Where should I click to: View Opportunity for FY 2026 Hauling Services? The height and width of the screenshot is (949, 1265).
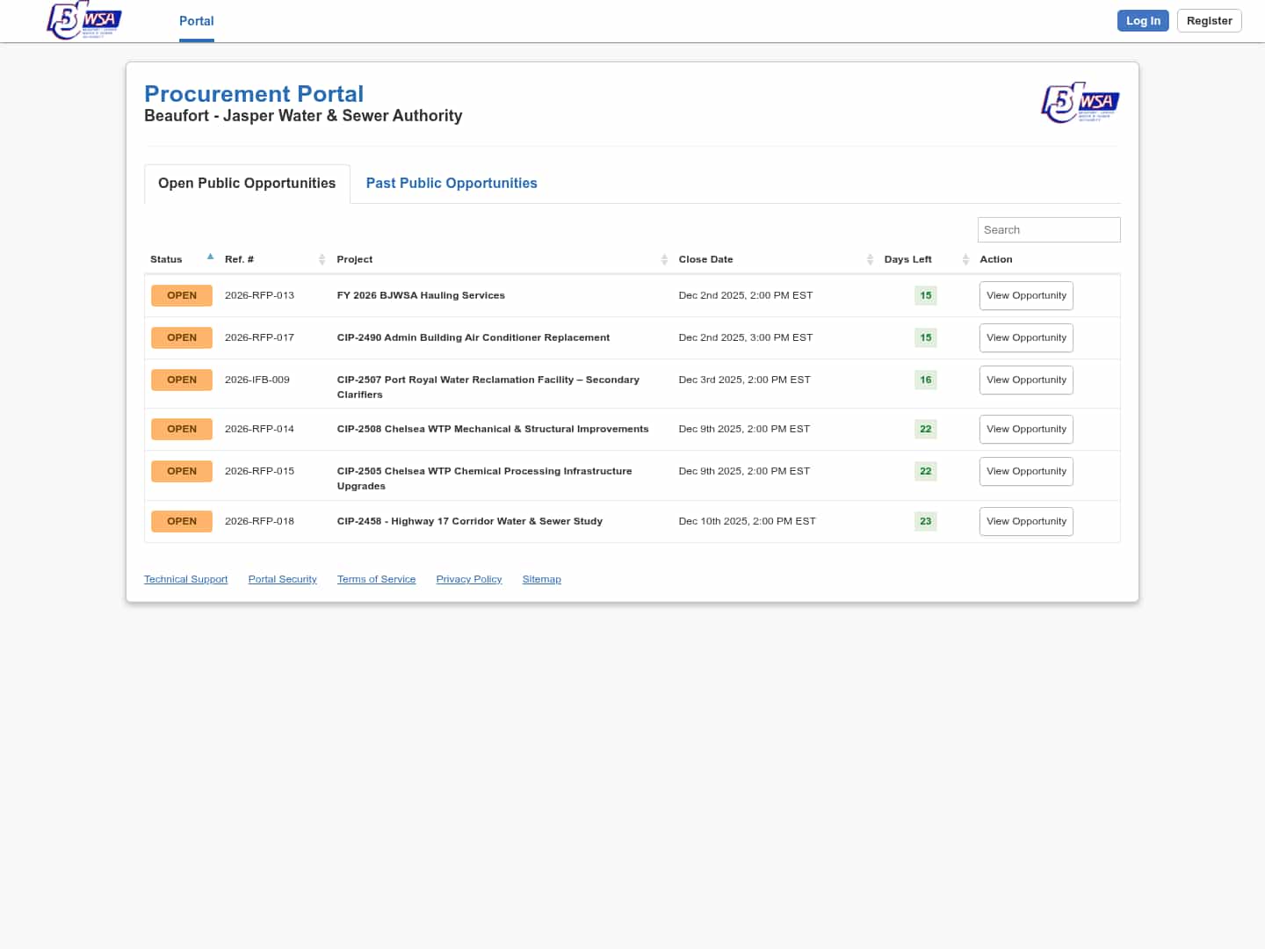(x=1026, y=295)
